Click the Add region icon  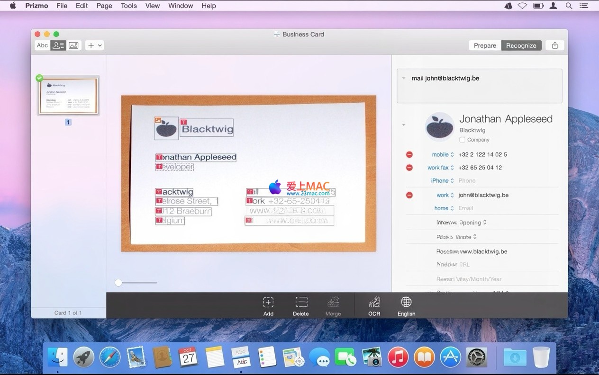[268, 303]
